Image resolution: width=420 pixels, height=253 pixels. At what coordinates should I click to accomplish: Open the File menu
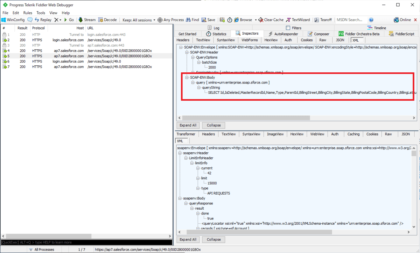pyautogui.click(x=5, y=13)
